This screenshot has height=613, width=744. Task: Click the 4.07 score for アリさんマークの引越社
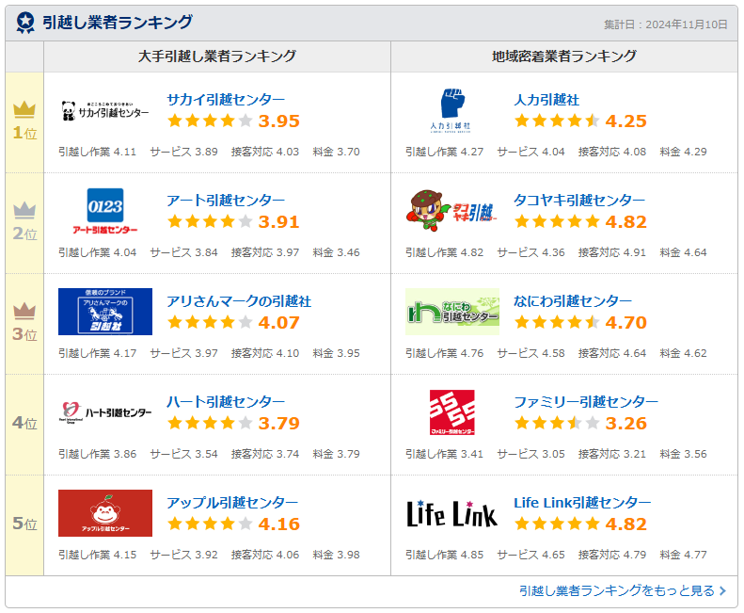click(x=279, y=323)
